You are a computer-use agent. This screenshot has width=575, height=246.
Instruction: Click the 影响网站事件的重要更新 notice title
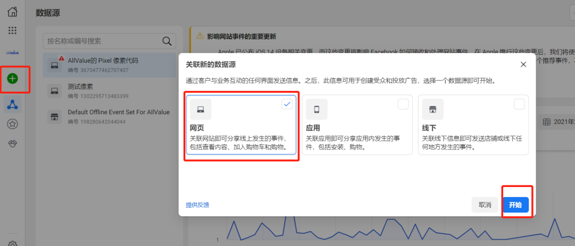241,36
